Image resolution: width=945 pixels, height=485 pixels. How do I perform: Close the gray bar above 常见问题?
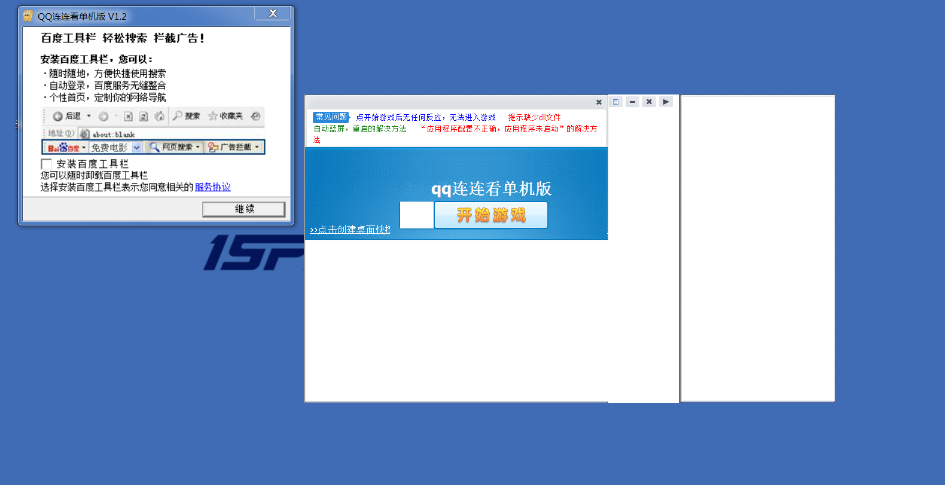click(x=599, y=102)
